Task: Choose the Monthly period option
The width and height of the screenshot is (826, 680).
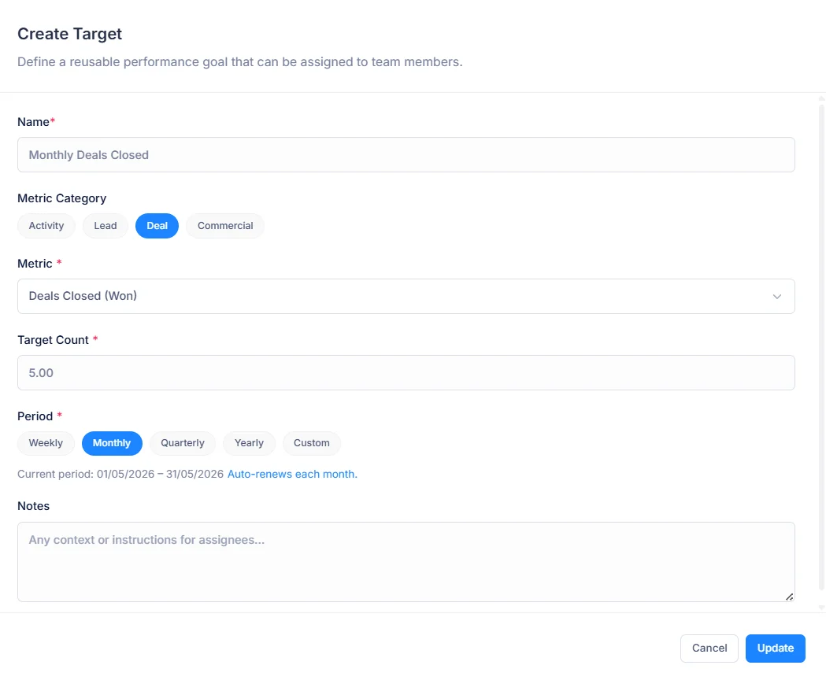Action: 112,443
